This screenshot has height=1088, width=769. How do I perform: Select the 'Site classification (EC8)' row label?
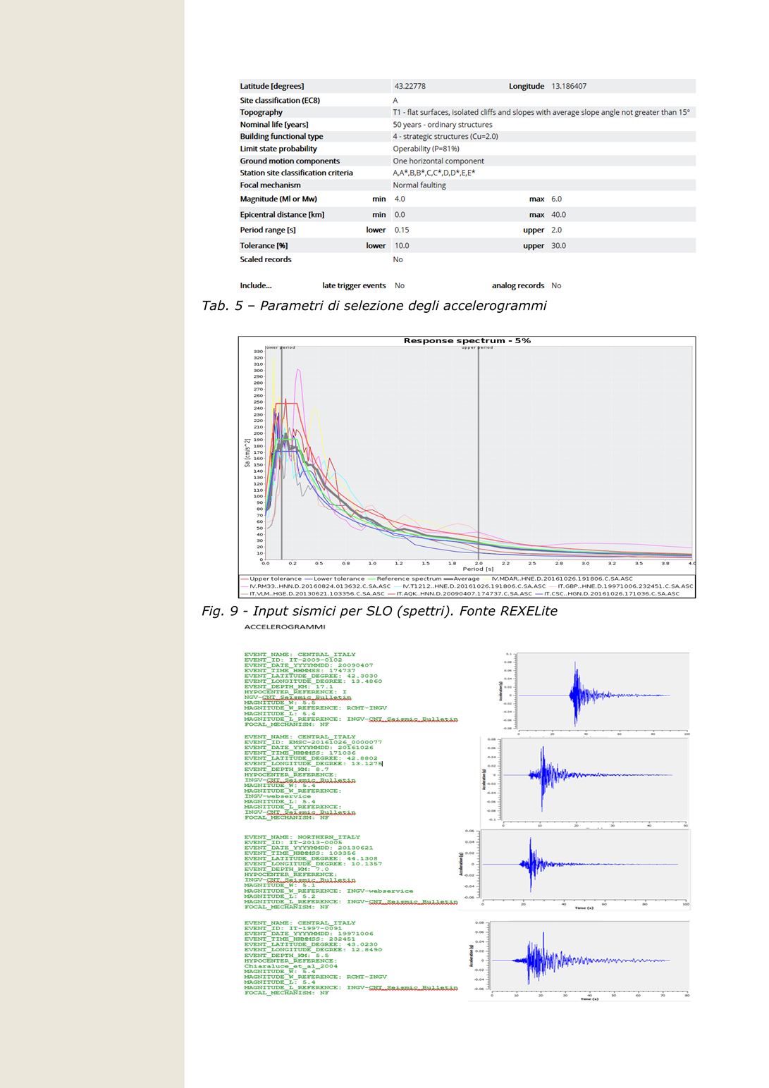280,100
